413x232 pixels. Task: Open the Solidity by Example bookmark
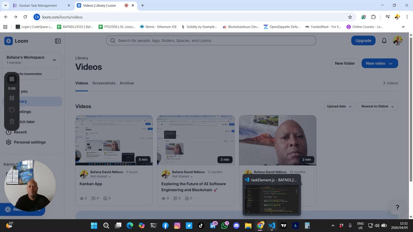(199, 27)
